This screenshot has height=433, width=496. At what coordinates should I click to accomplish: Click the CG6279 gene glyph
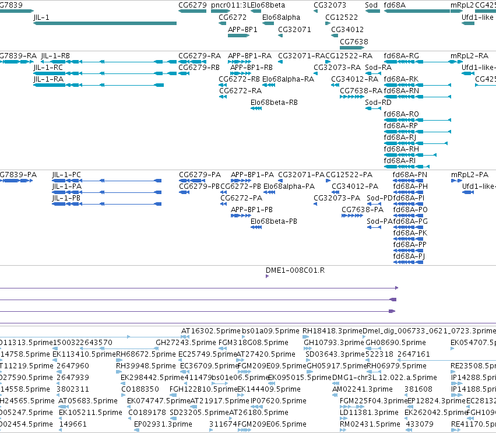[x=192, y=11]
